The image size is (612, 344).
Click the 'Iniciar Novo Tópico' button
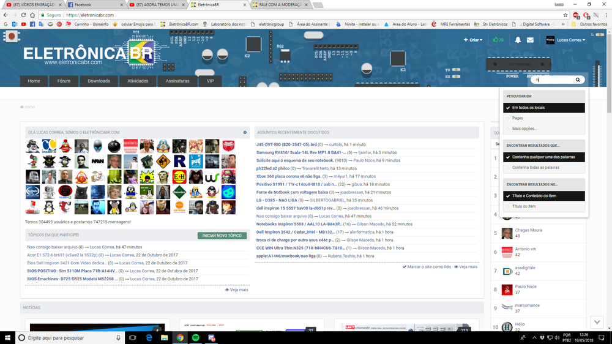[x=222, y=236]
